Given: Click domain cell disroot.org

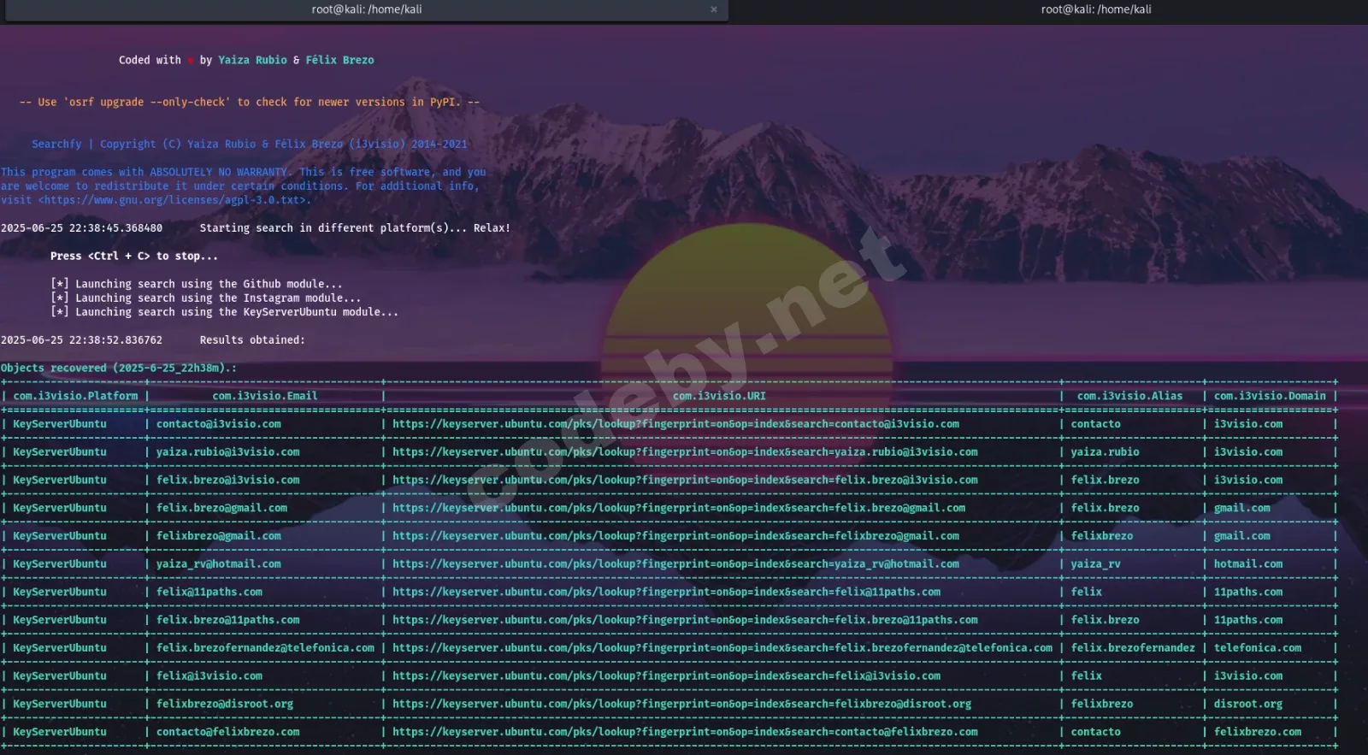Looking at the screenshot, I should click(x=1248, y=705).
